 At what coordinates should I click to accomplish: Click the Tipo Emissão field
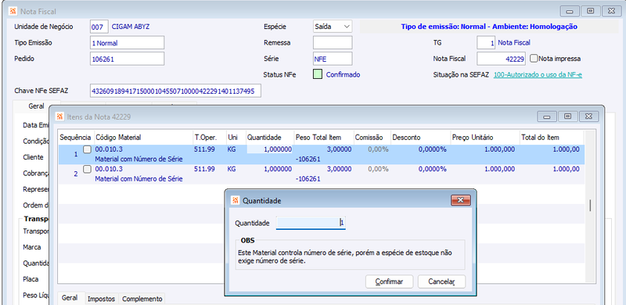pyautogui.click(x=128, y=43)
